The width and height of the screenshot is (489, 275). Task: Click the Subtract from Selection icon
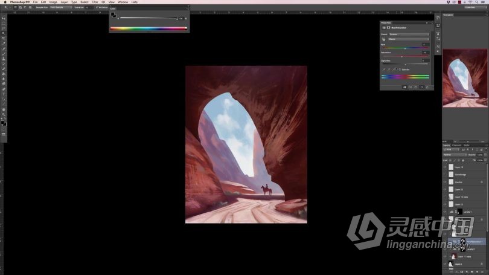pos(25,7)
